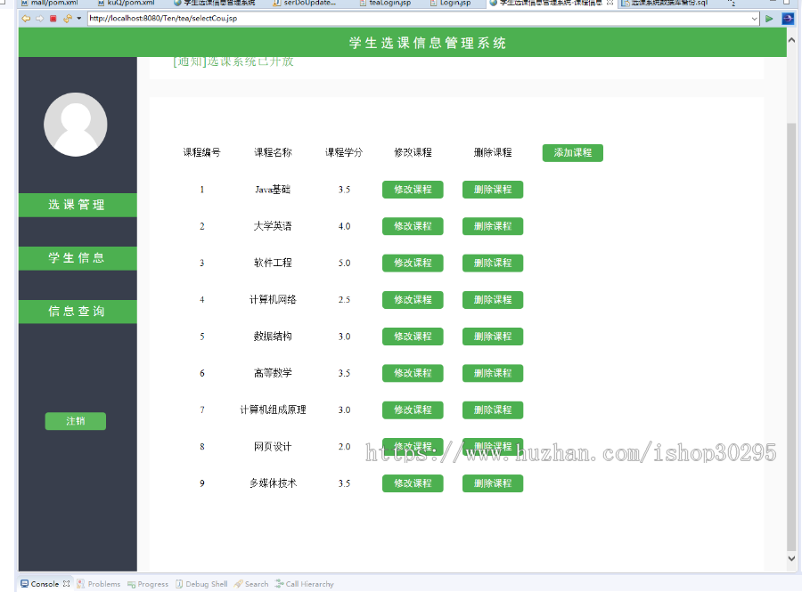Refresh the current page
The image size is (802, 592).
click(x=67, y=18)
